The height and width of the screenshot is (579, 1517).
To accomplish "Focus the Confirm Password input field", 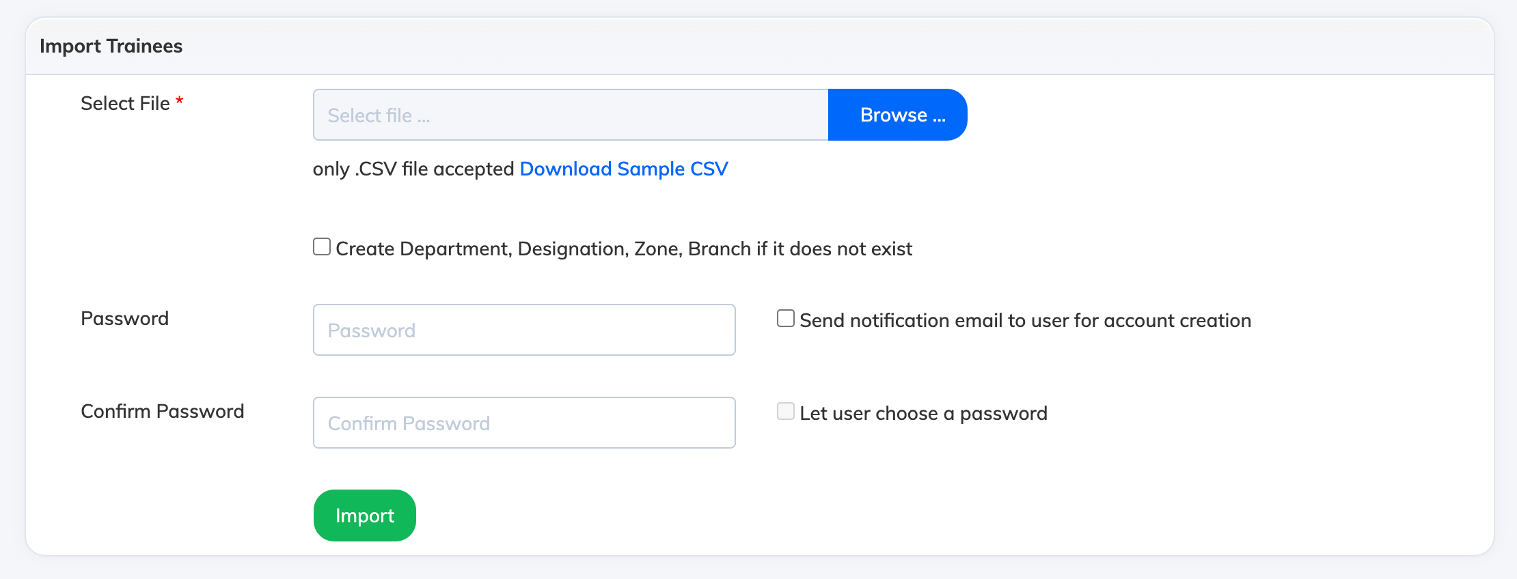I will [x=524, y=423].
